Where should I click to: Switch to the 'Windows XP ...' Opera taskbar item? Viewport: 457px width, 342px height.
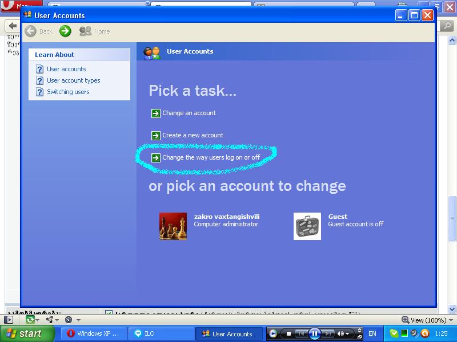click(94, 333)
